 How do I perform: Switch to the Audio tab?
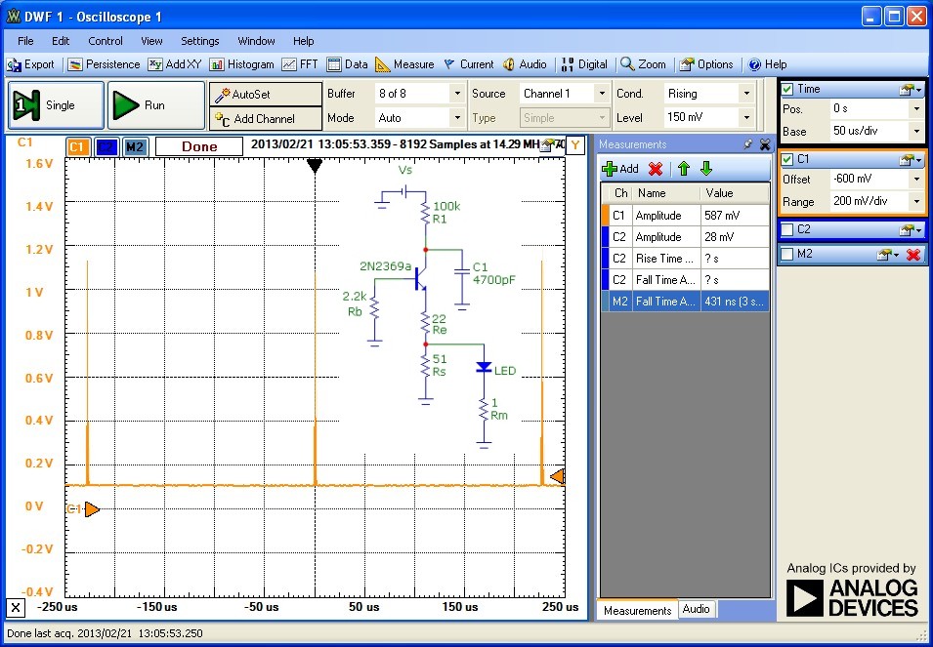[x=696, y=609]
